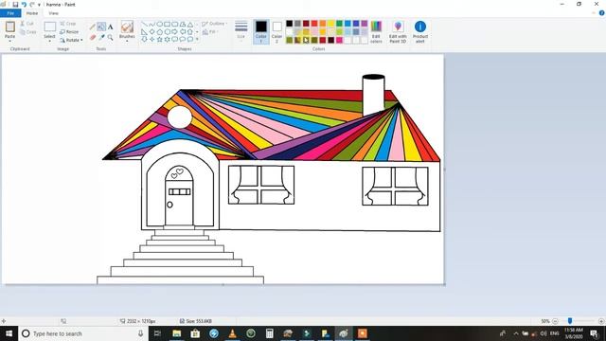Choose the Line shape
This screenshot has width=606, height=341.
click(x=144, y=24)
